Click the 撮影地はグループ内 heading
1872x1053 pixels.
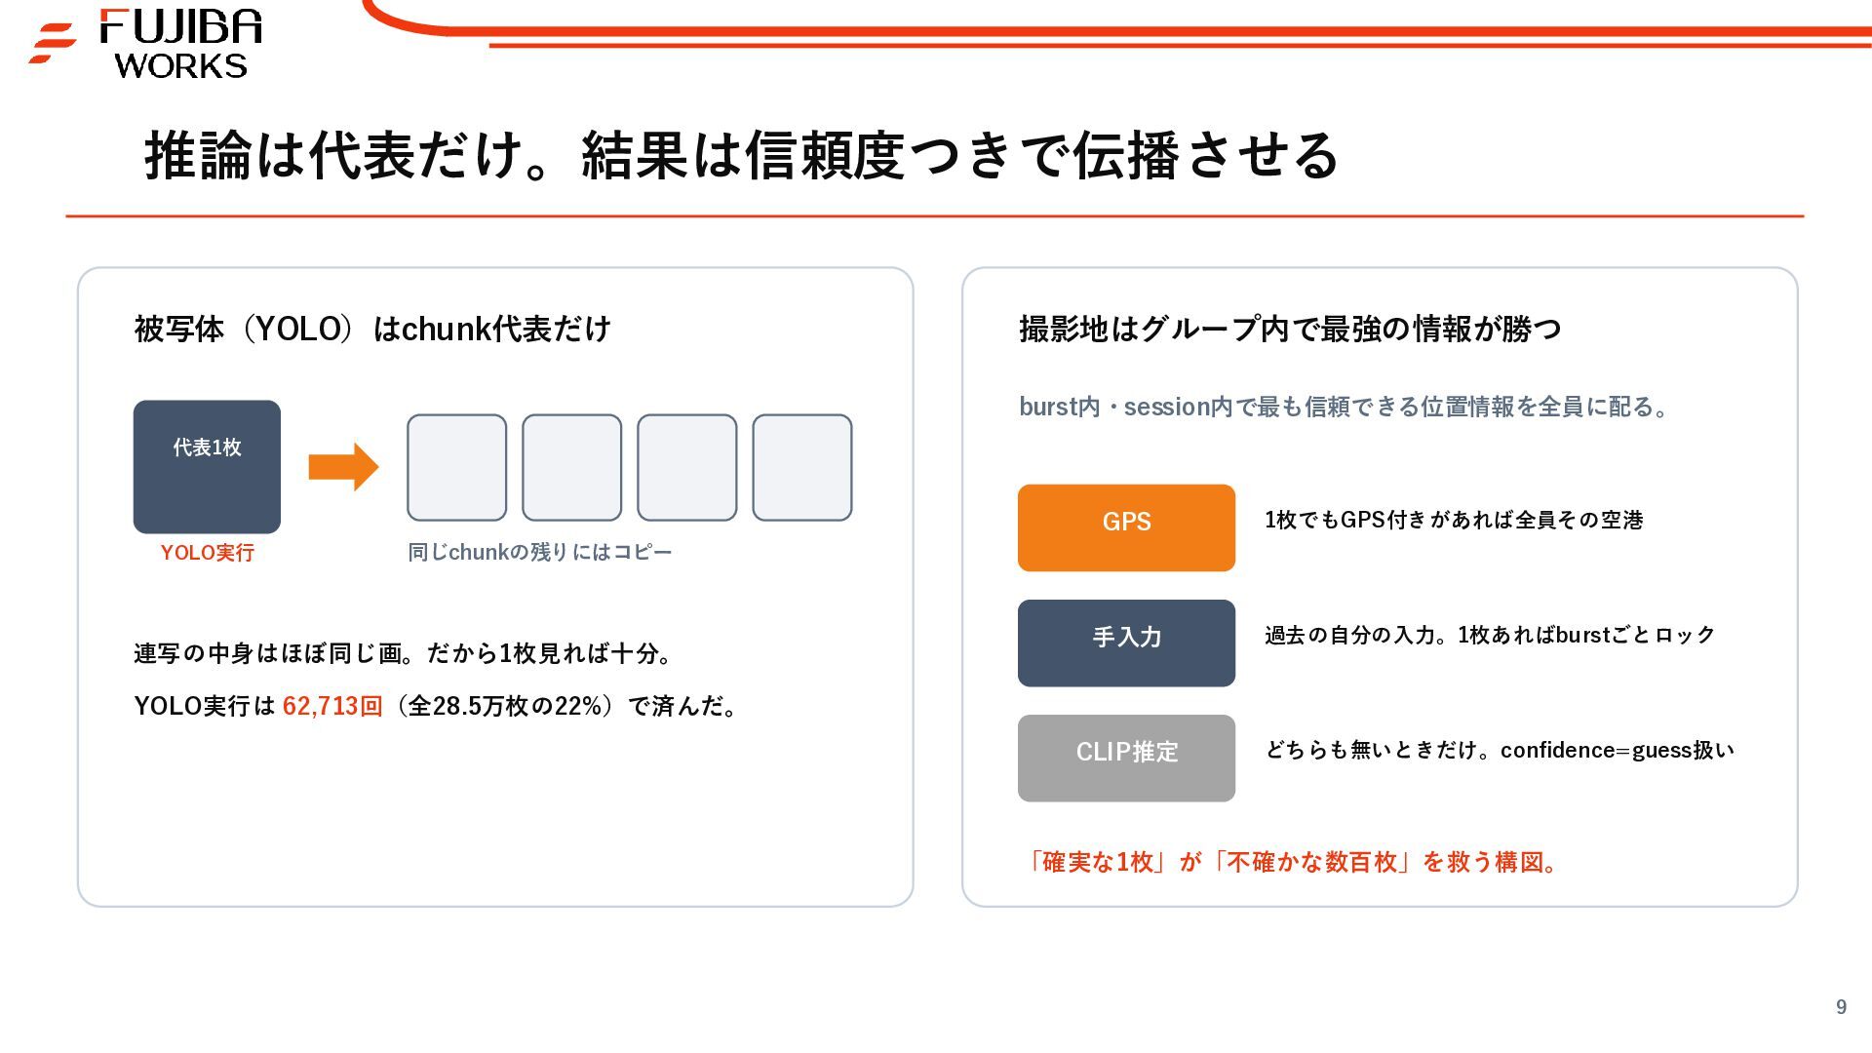point(1290,329)
